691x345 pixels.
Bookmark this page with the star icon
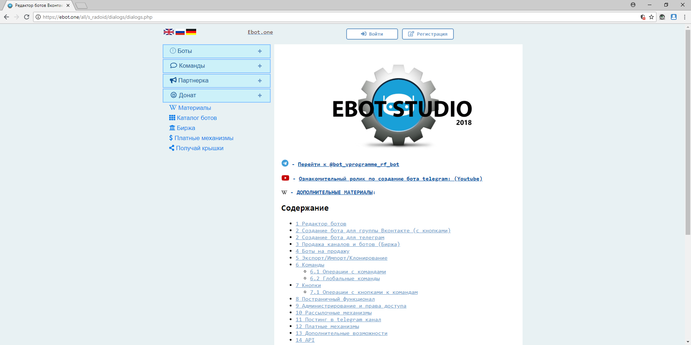pos(651,17)
